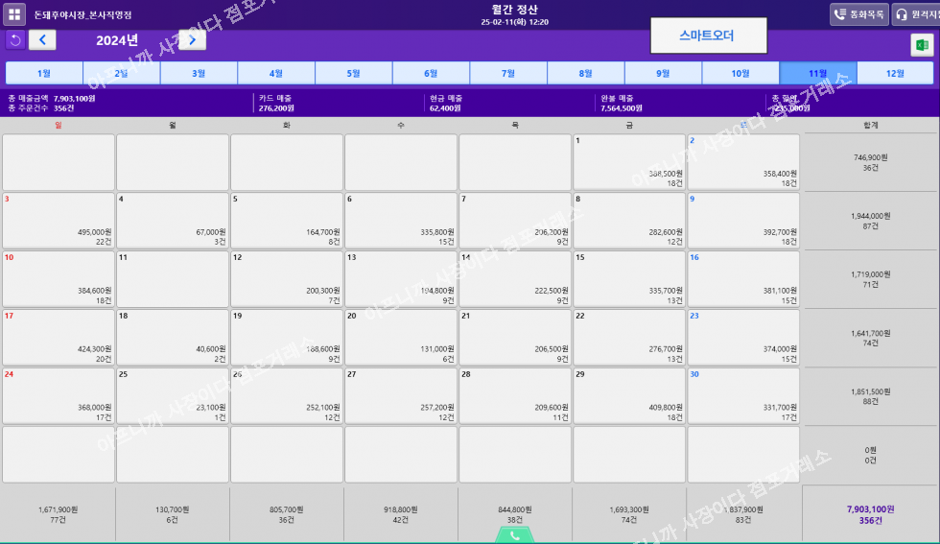Switch to the 1월 tab
Image resolution: width=940 pixels, height=544 pixels.
click(44, 73)
